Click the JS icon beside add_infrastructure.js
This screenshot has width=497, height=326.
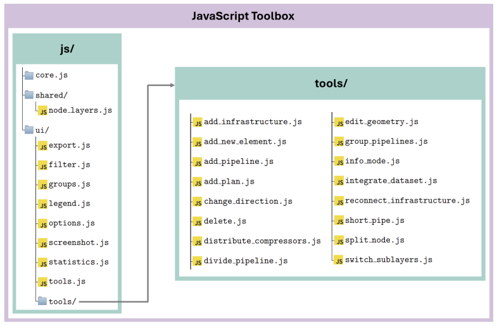198,122
